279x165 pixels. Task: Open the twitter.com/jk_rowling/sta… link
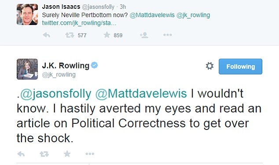79,23
